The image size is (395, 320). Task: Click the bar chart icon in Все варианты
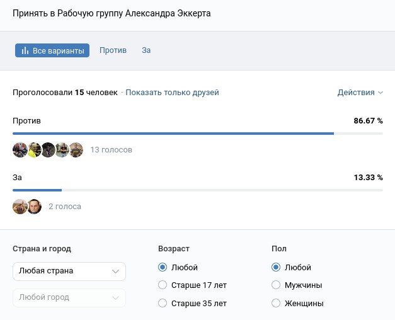pyautogui.click(x=25, y=50)
